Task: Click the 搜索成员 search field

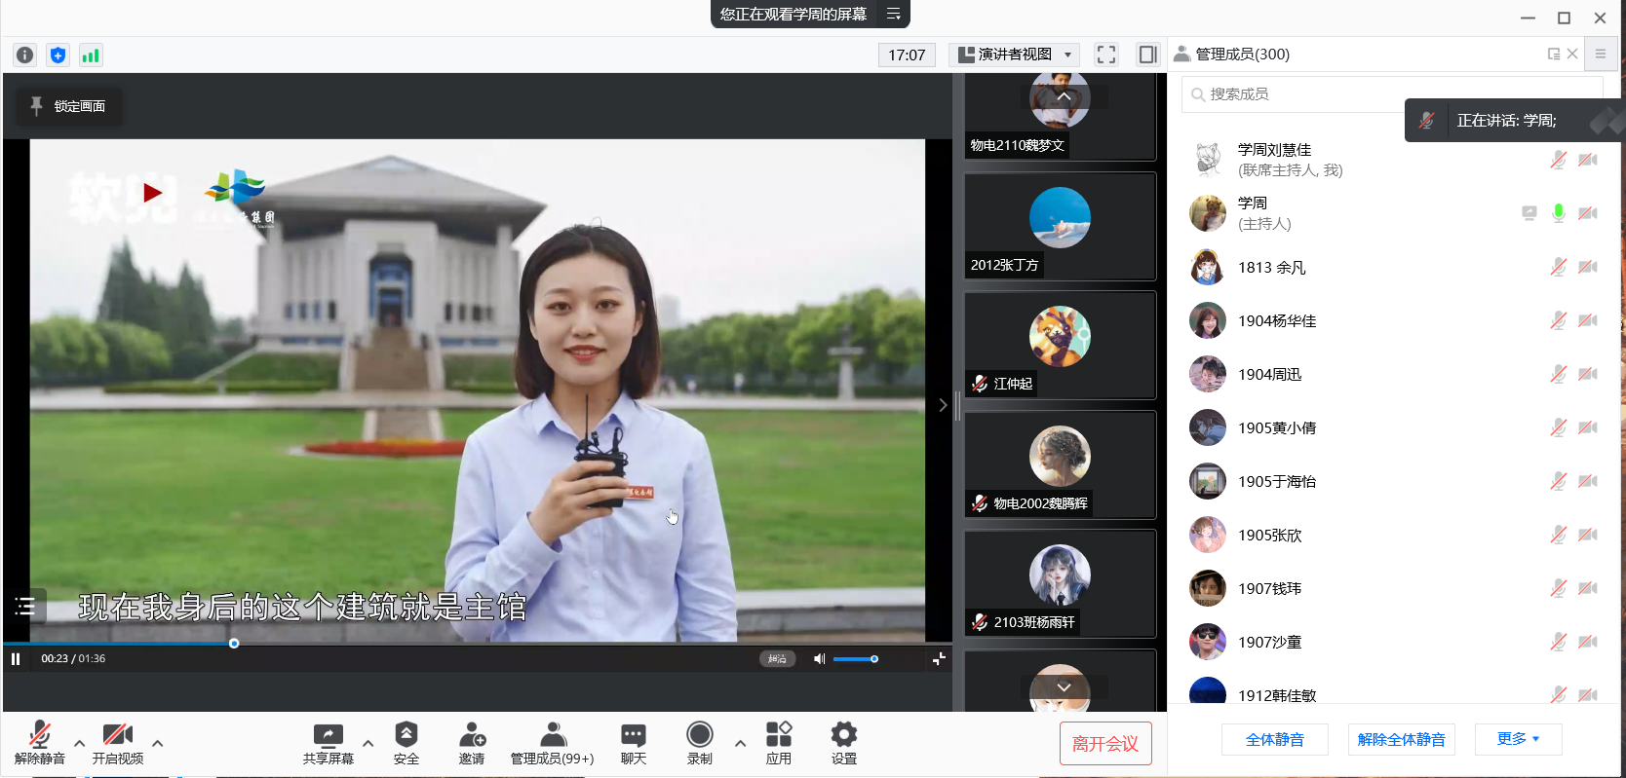Action: 1297,94
